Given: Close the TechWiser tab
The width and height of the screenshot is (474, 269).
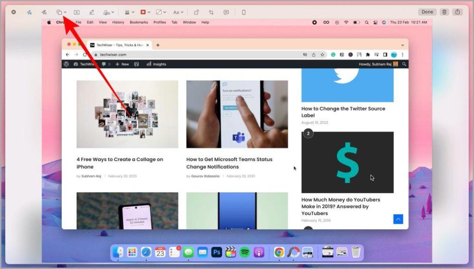Looking at the screenshot, I should [148, 45].
